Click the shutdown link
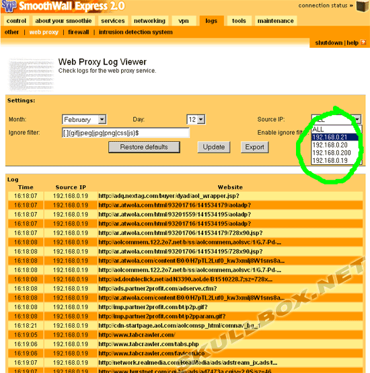 pyautogui.click(x=329, y=43)
